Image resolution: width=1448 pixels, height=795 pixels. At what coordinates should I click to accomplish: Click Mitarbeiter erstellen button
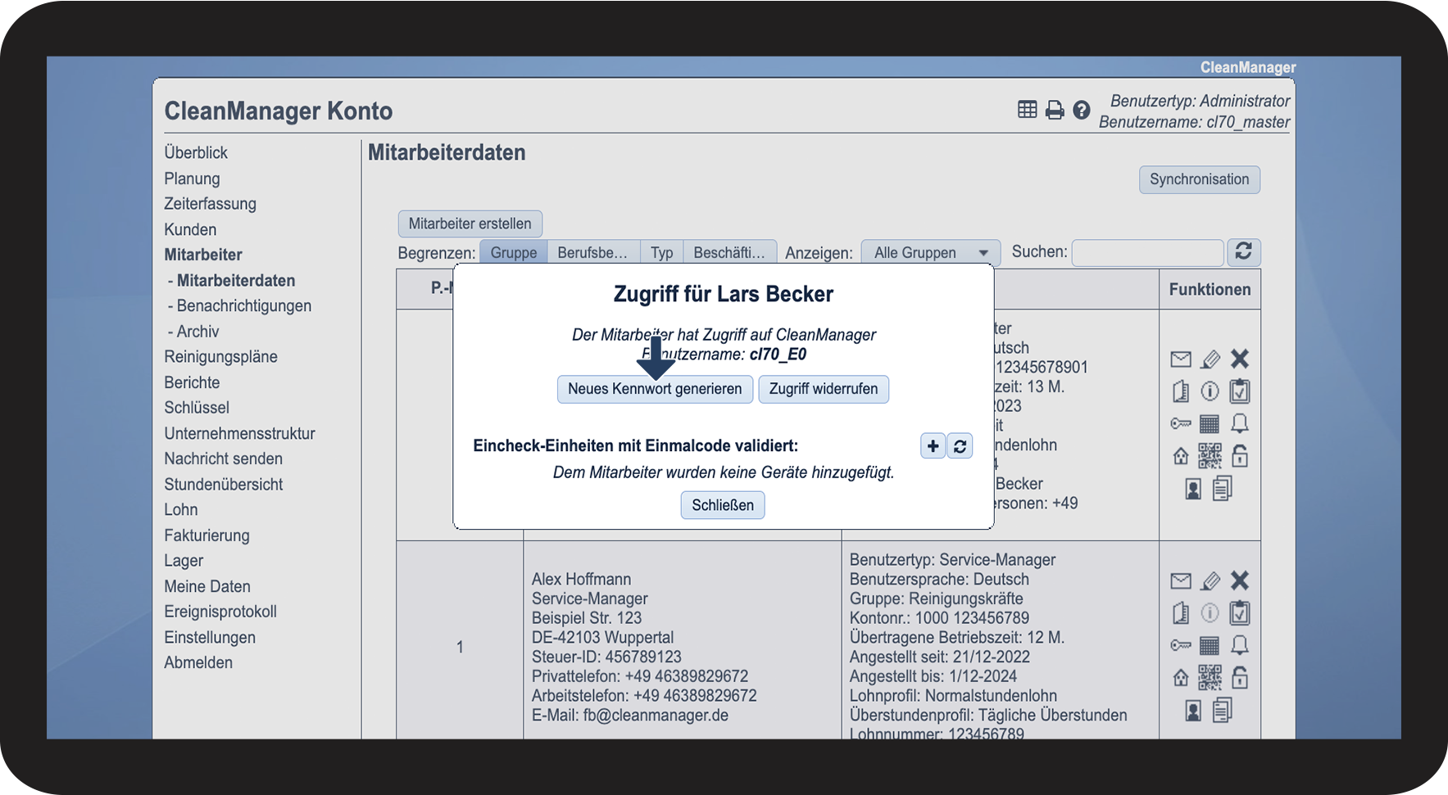(x=470, y=224)
